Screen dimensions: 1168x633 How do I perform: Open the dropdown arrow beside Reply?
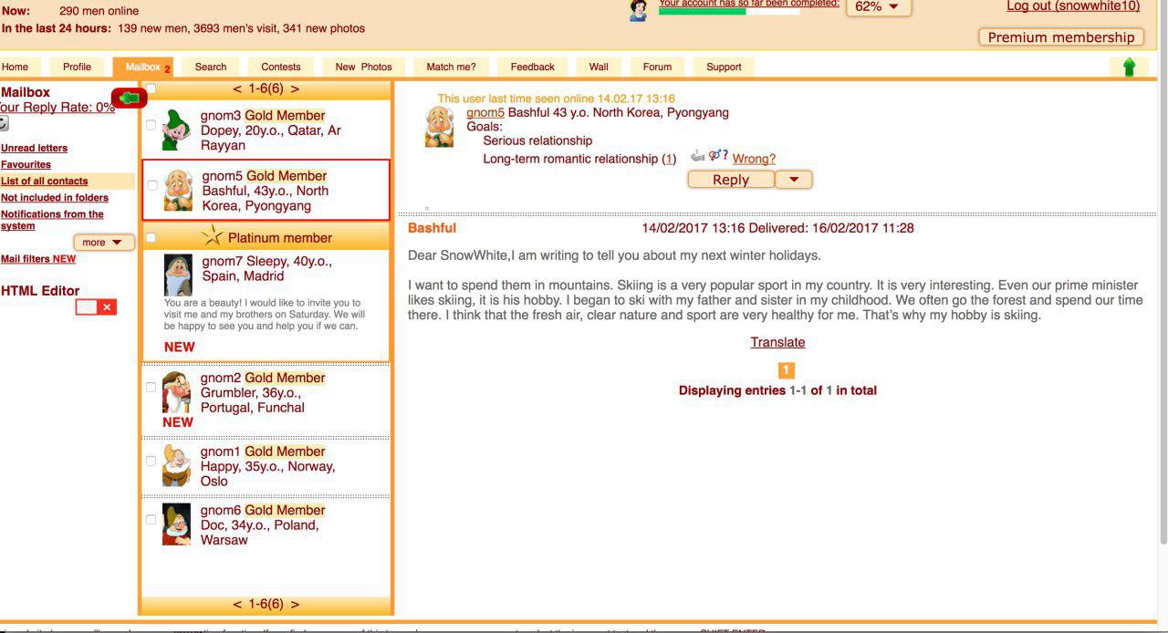[x=793, y=180]
